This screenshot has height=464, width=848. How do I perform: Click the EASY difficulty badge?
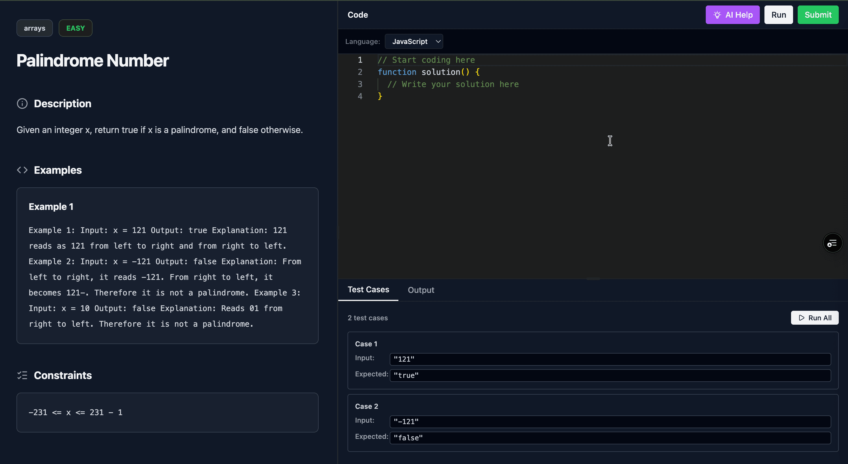pos(75,28)
